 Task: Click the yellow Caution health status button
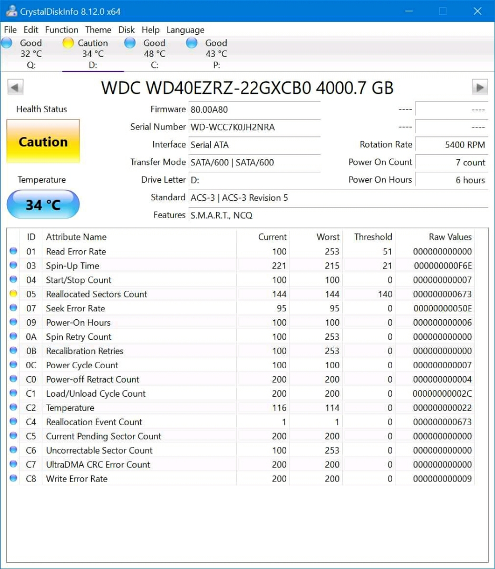pyautogui.click(x=43, y=141)
